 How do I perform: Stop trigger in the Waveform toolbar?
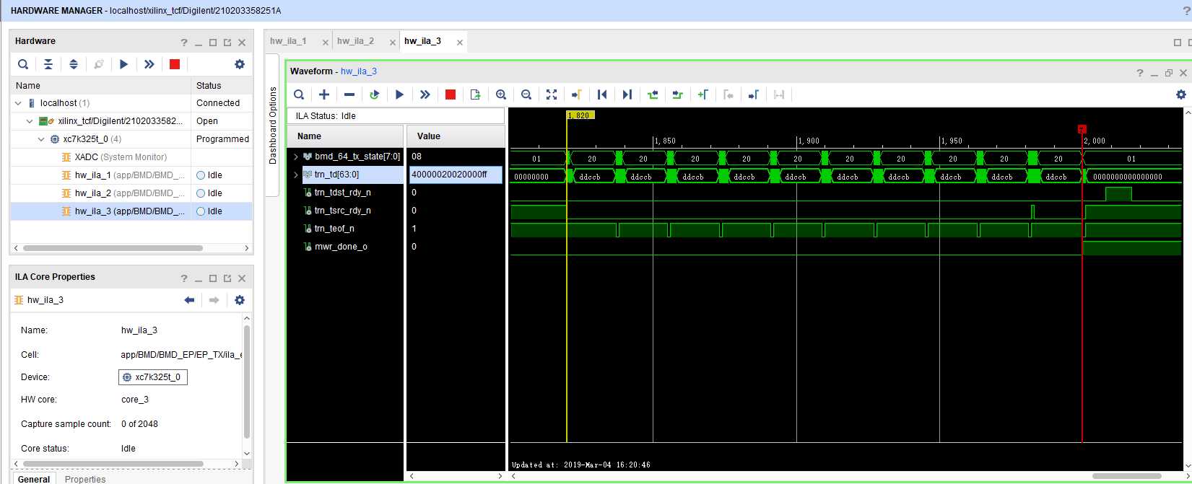click(451, 94)
